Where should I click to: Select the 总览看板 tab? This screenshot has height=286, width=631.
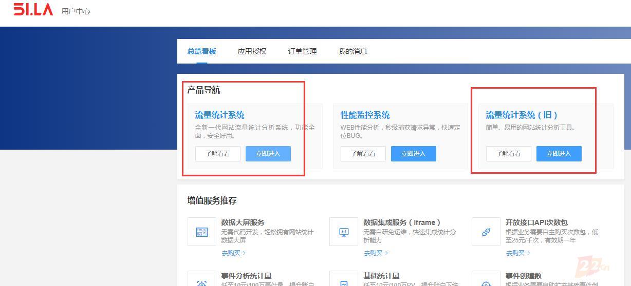[x=202, y=51]
